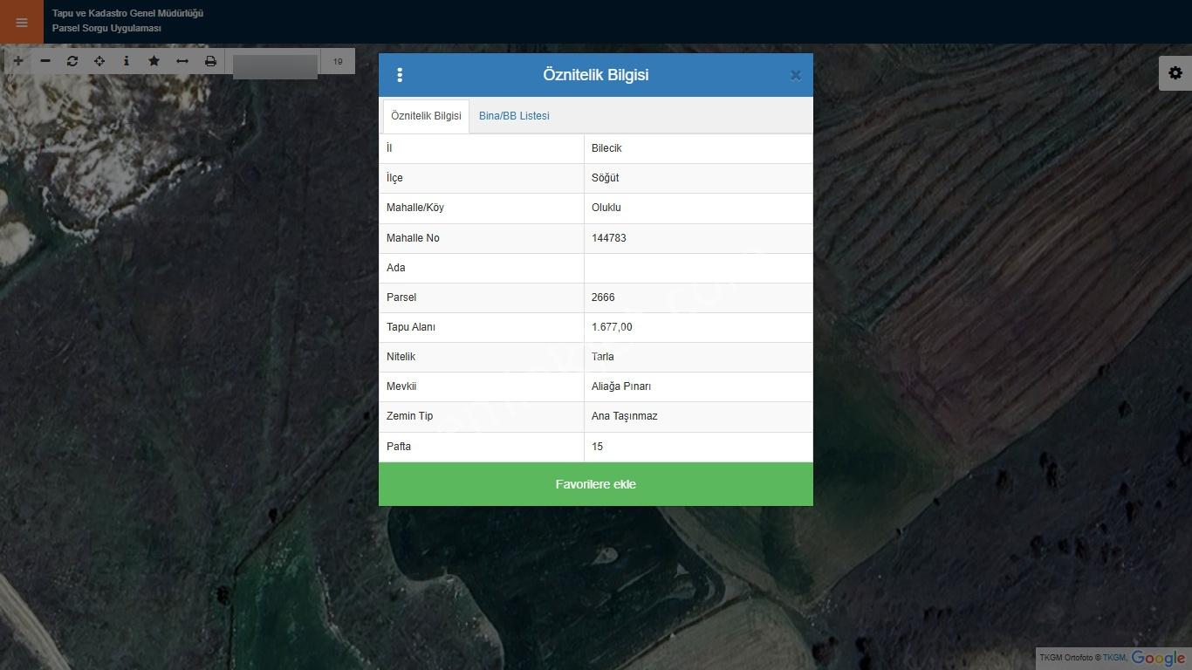
Task: Click the İl row label
Action: click(x=389, y=148)
